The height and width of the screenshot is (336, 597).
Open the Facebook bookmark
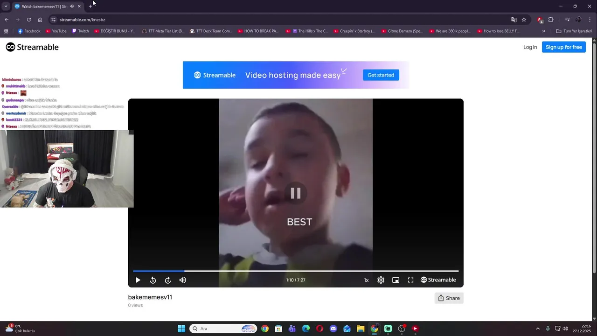29,31
